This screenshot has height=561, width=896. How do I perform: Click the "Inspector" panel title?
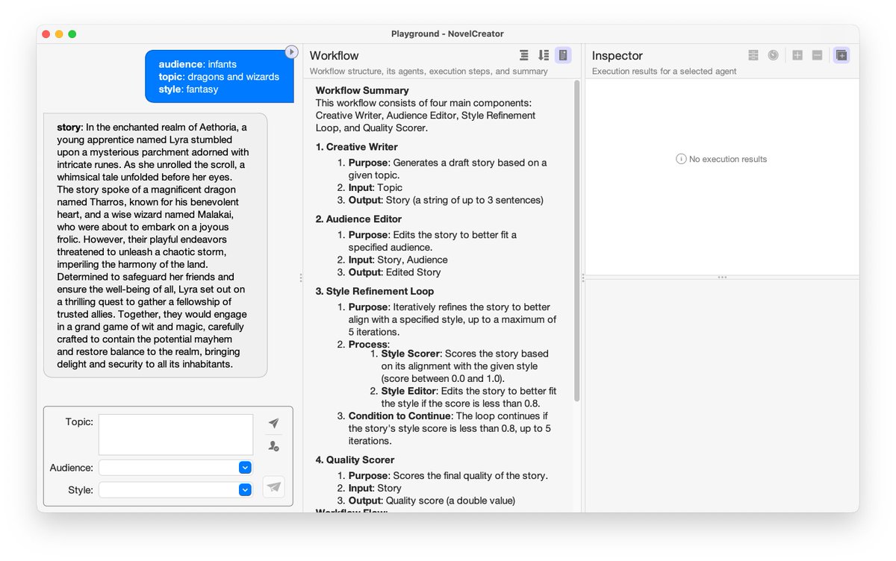click(x=617, y=56)
